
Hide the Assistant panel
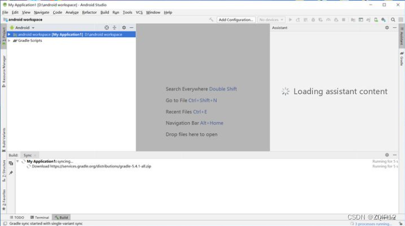(395, 28)
